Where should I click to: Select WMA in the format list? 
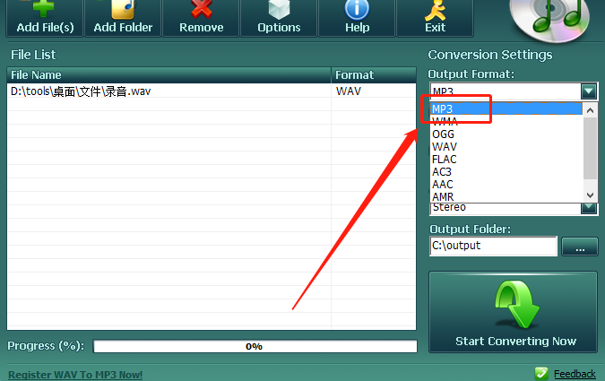[x=506, y=122]
